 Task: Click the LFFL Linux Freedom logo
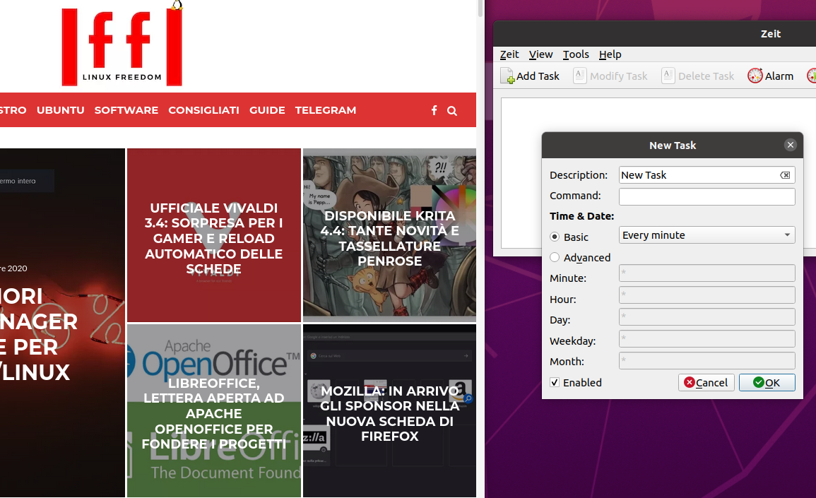point(122,43)
